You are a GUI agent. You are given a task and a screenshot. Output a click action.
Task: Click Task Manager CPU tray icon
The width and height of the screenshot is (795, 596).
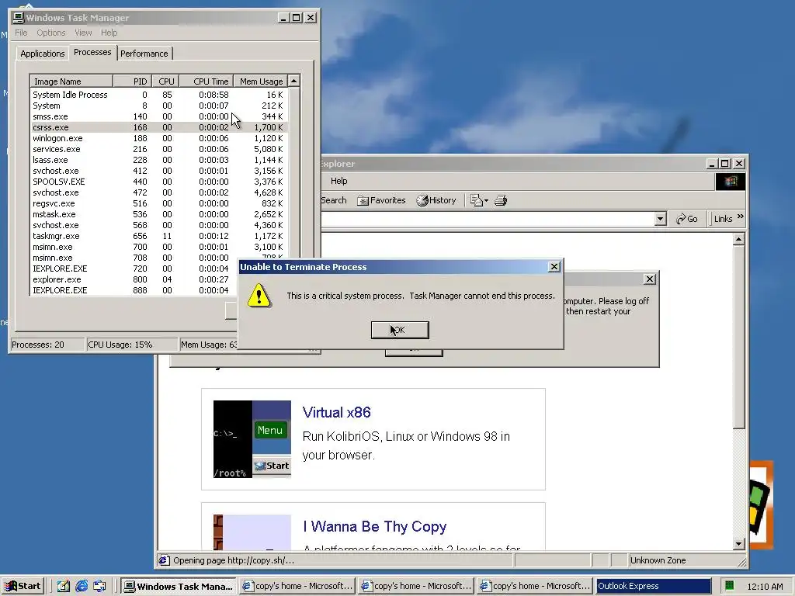click(x=729, y=587)
